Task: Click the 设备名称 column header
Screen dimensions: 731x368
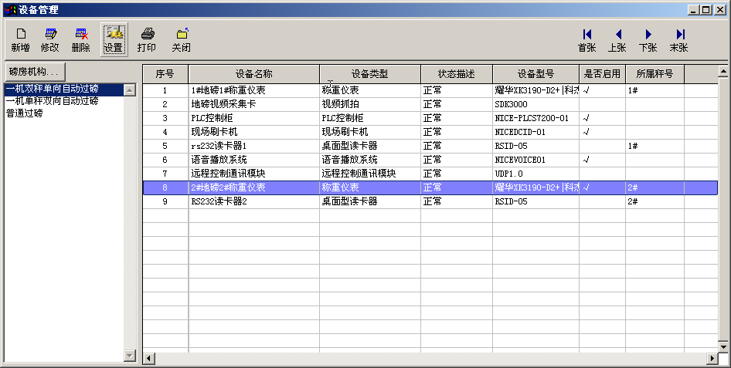Action: click(x=253, y=74)
